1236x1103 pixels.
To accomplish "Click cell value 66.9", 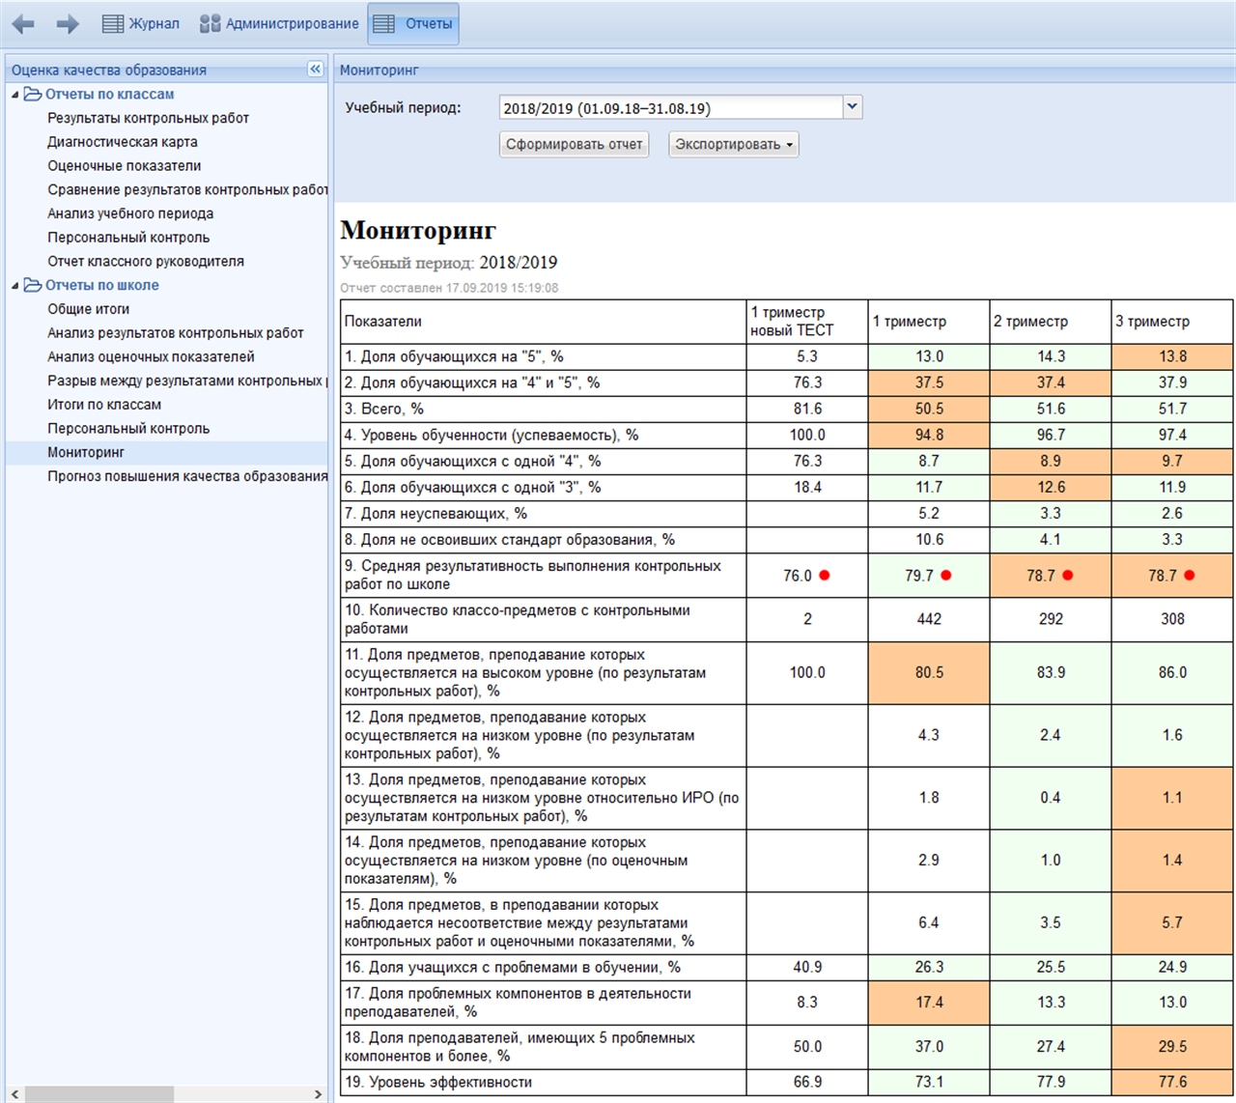I will pyautogui.click(x=807, y=1082).
